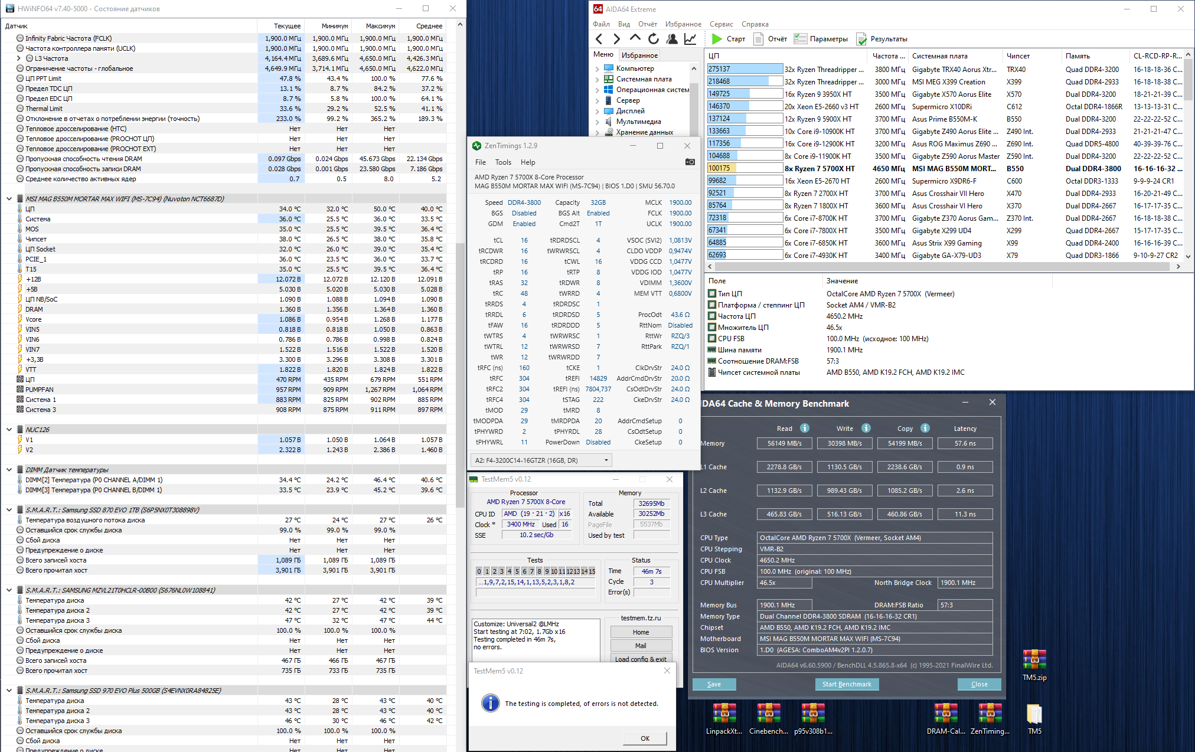Expand the Компьютер tree node
Viewport: 1195px width, 752px height.
597,68
